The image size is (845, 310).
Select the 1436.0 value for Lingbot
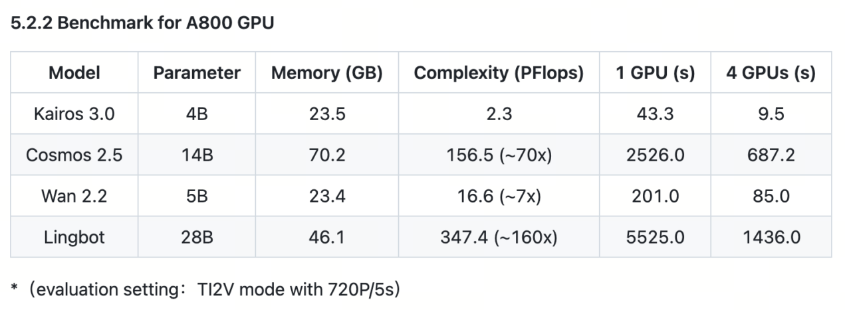pyautogui.click(x=771, y=237)
